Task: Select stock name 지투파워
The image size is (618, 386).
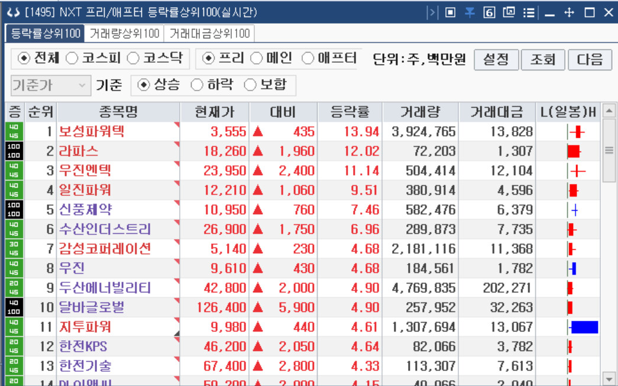Action: coord(85,327)
